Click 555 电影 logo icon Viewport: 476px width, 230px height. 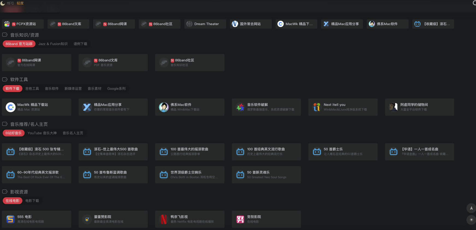pyautogui.click(x=10, y=219)
